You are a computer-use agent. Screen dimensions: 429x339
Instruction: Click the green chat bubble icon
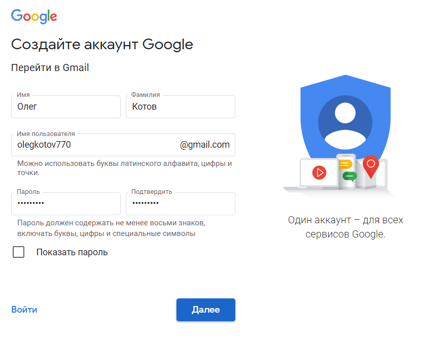click(x=350, y=176)
